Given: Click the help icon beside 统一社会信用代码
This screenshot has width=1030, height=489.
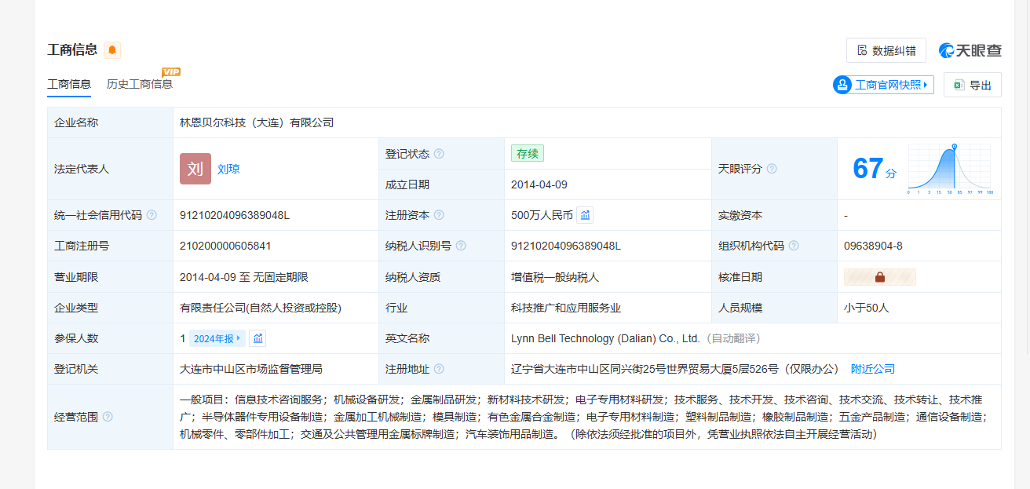Looking at the screenshot, I should point(152,215).
